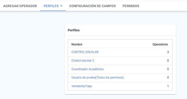Select the PERFILES tab label

tap(51, 6)
